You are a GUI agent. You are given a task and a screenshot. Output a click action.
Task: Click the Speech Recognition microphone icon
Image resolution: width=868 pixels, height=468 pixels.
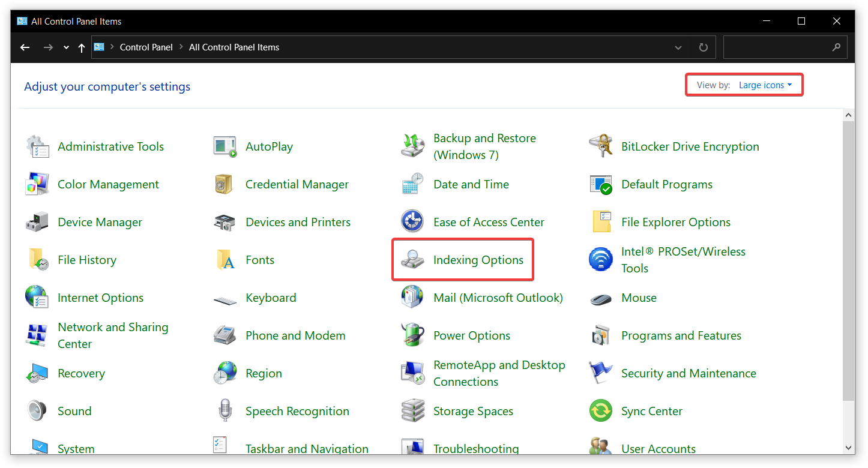pyautogui.click(x=225, y=411)
